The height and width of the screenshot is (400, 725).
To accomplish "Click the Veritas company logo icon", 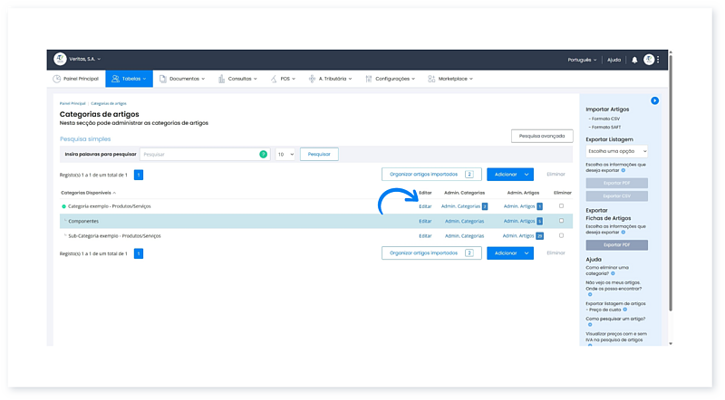I will pyautogui.click(x=60, y=59).
